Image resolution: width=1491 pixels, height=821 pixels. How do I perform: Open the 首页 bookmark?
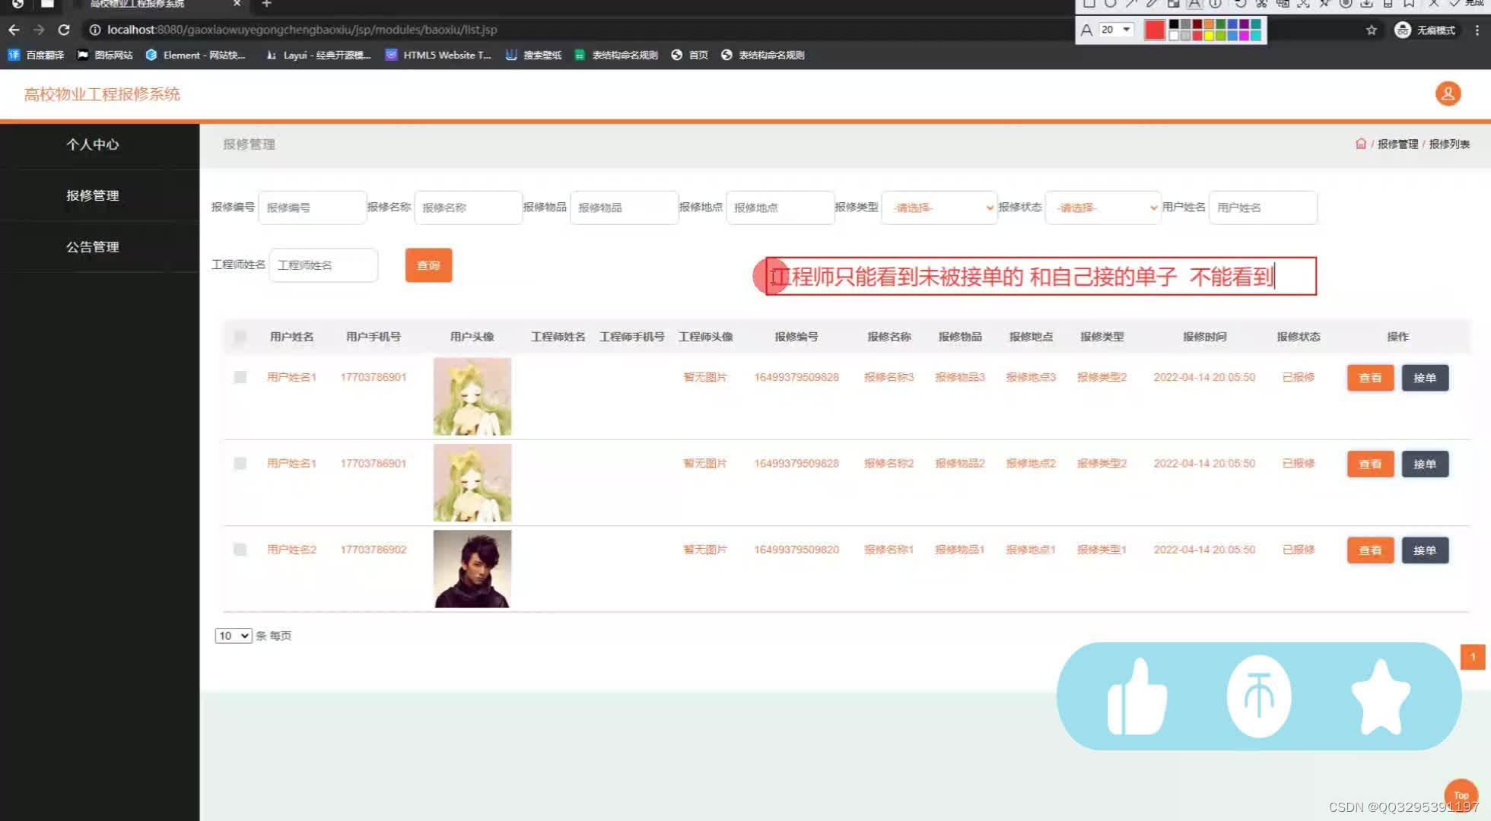click(x=689, y=55)
